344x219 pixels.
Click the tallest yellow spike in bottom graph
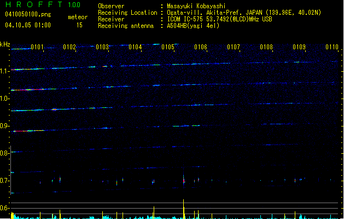[x=183, y=209]
